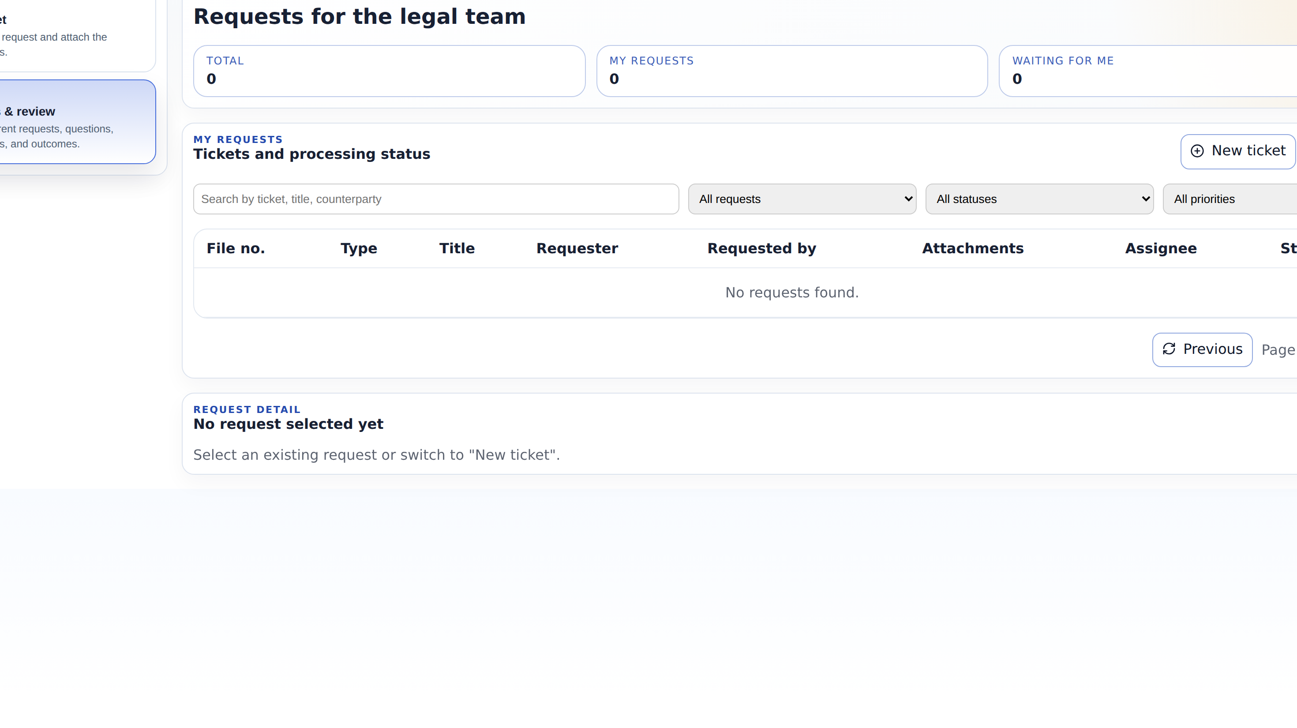This screenshot has height=728, width=1297.
Task: Click the Assignee column header
Action: (1161, 248)
